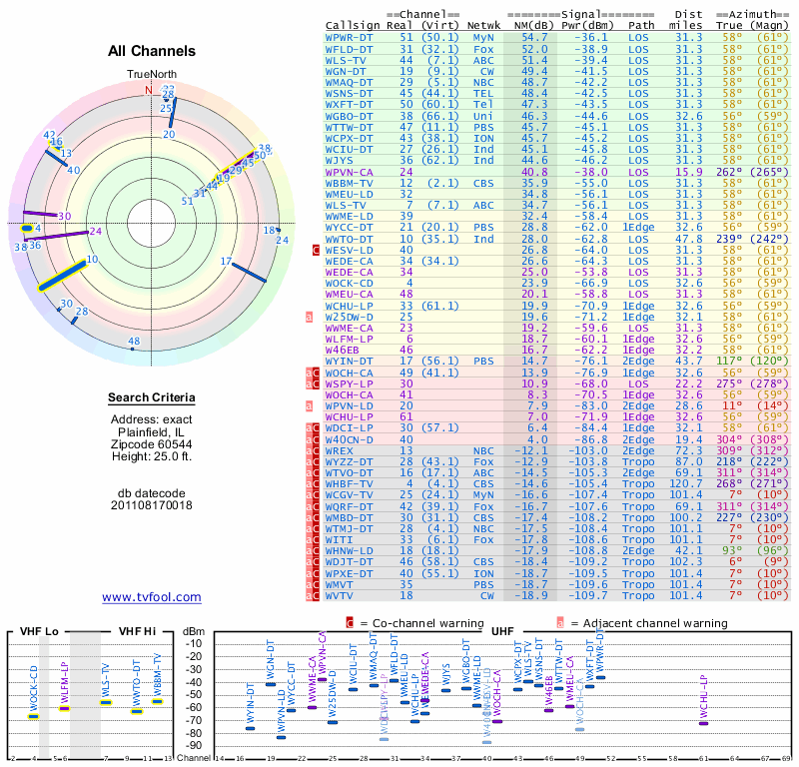This screenshot has height=767, width=799.
Task: Select the 262° true azimuth value
Action: coord(729,172)
